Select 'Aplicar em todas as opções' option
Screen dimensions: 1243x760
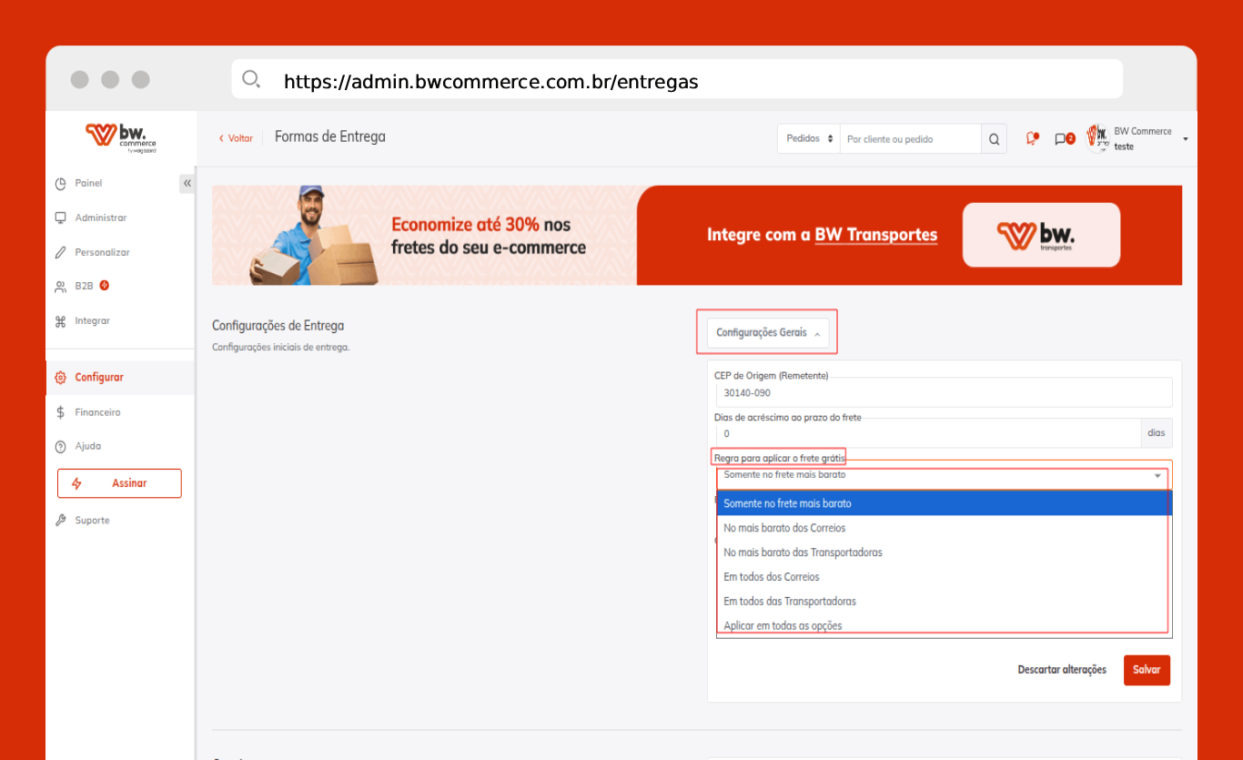tap(944, 625)
